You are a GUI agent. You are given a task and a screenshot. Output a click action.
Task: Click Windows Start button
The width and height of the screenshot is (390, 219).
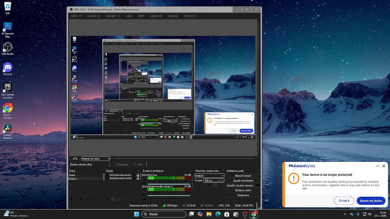(x=136, y=214)
